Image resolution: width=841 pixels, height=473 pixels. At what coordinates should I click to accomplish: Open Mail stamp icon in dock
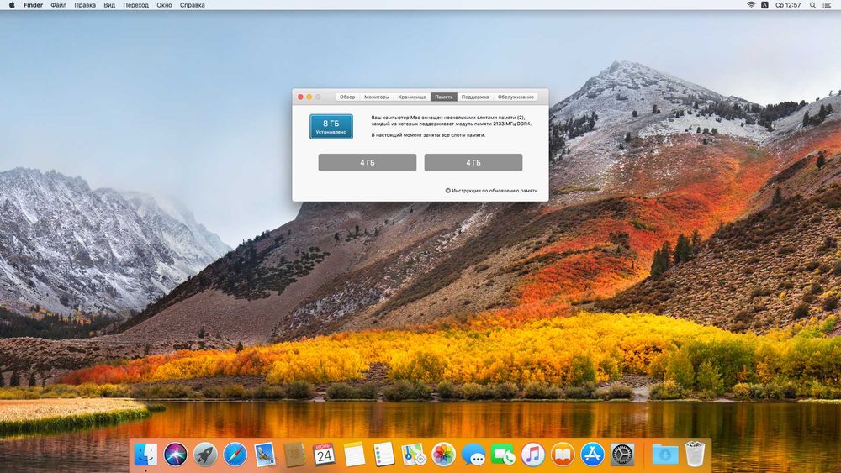click(x=265, y=455)
